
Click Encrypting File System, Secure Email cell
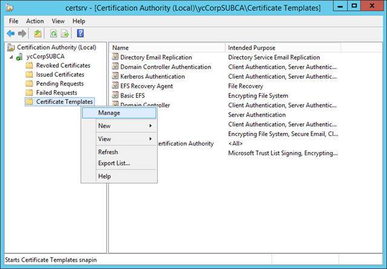pyautogui.click(x=283, y=134)
